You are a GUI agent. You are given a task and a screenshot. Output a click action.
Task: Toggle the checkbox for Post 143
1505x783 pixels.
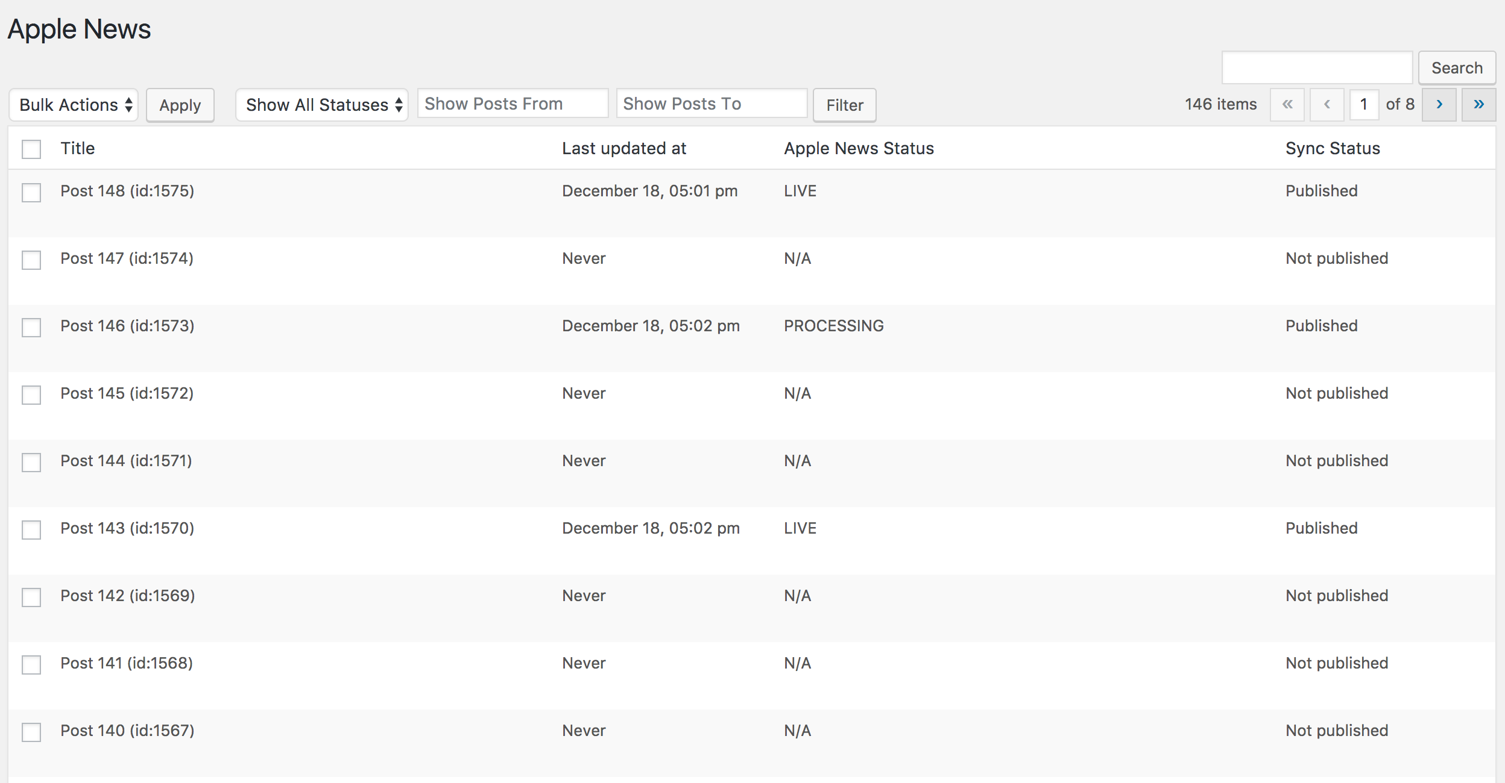[x=32, y=528]
